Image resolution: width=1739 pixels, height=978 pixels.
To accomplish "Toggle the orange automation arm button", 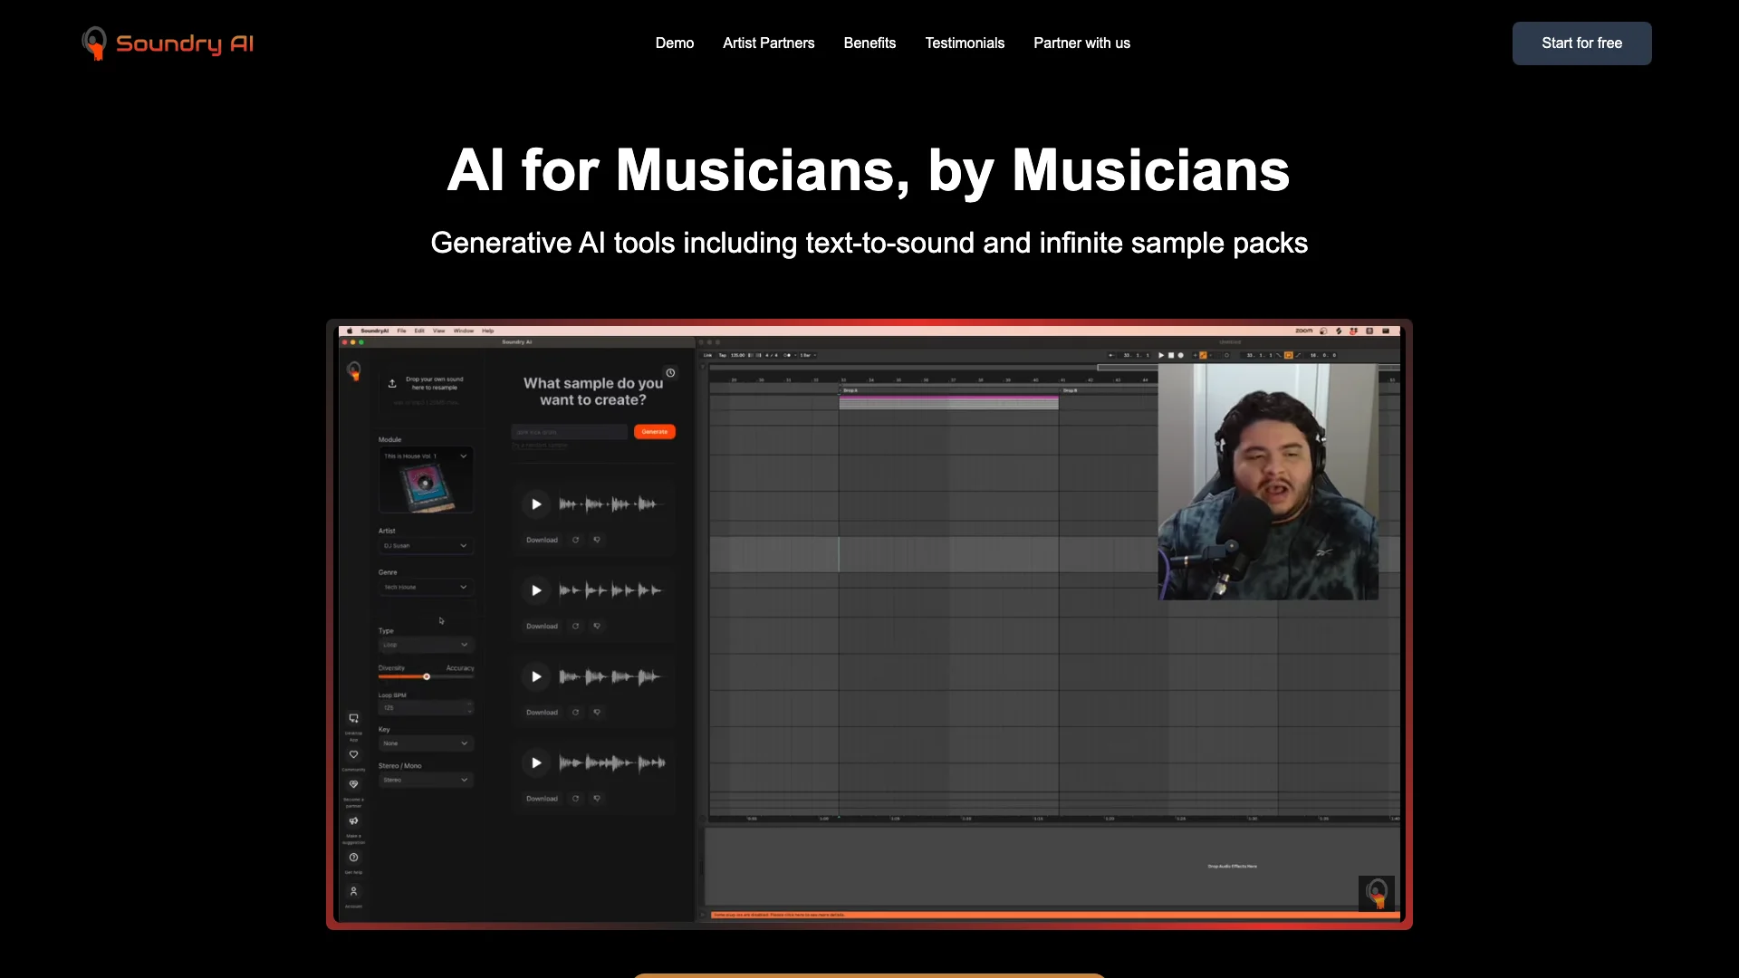I will [1203, 356].
